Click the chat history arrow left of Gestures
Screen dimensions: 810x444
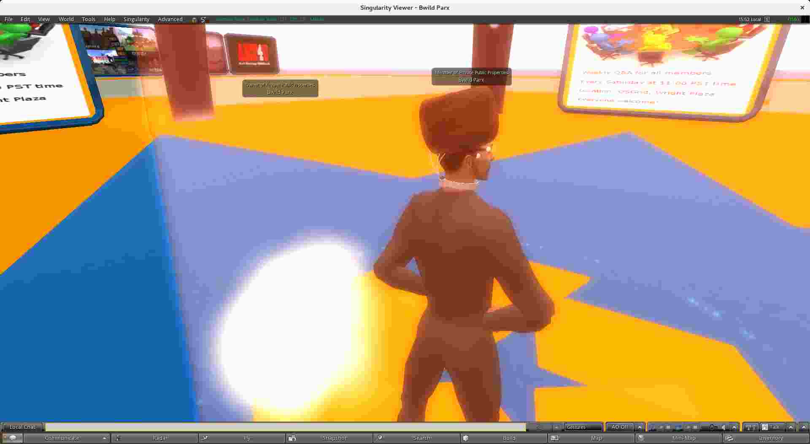pyautogui.click(x=557, y=427)
